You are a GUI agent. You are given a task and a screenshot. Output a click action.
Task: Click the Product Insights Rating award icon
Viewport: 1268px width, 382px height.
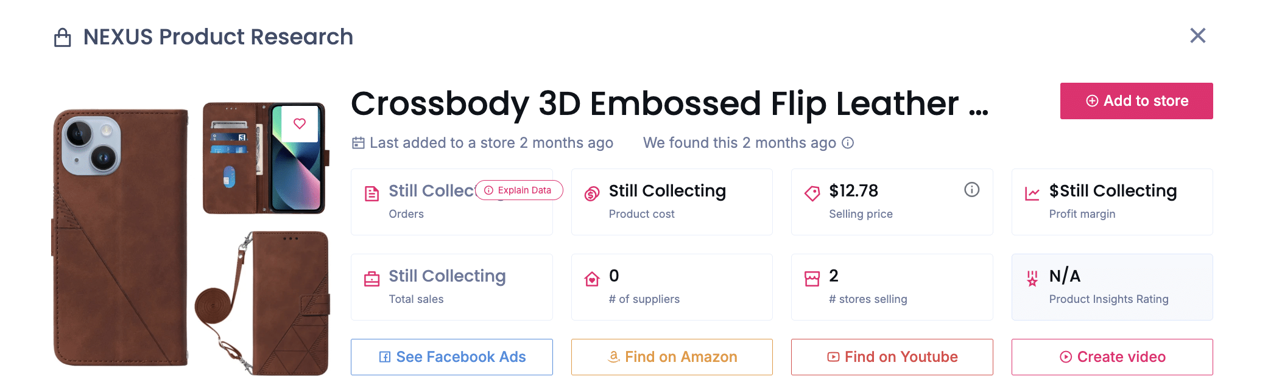(x=1032, y=279)
